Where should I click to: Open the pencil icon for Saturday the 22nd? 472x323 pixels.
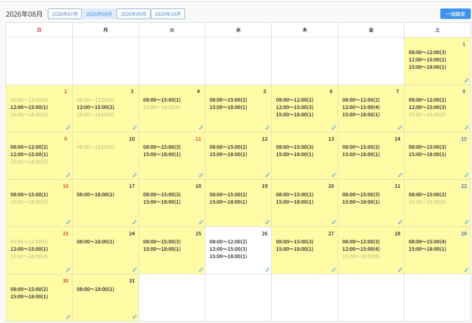(466, 222)
